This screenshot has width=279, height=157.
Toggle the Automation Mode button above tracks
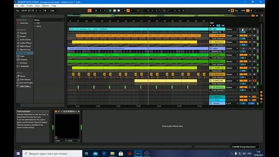(218, 26)
